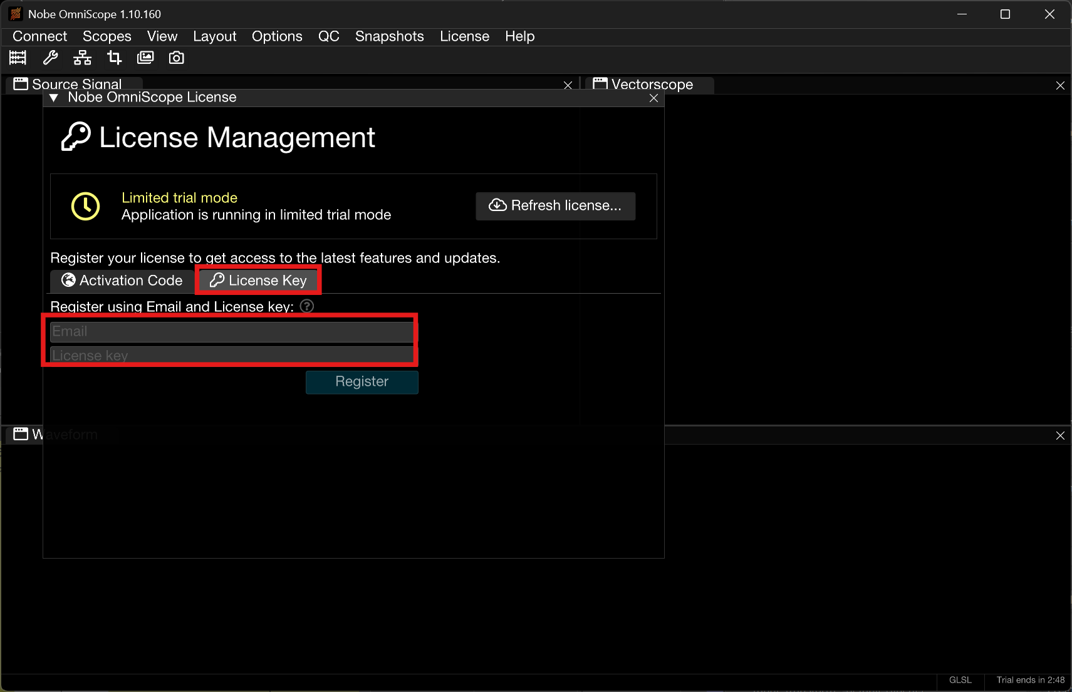1072x692 pixels.
Task: Click the GLSL status bar entry
Action: click(960, 680)
